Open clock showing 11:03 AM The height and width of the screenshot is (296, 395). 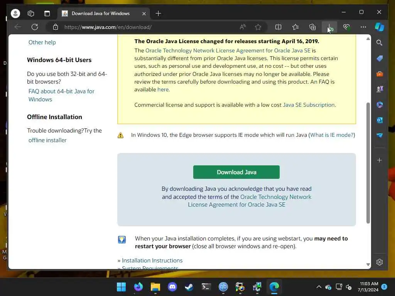pyautogui.click(x=368, y=287)
